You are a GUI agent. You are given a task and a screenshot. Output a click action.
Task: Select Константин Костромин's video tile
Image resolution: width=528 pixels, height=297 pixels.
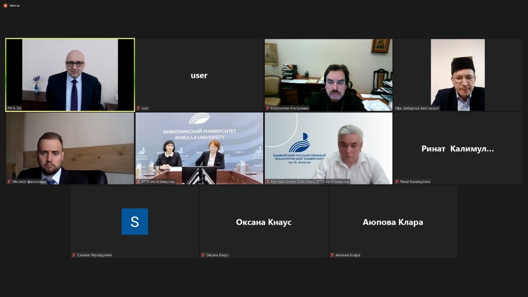(x=328, y=74)
